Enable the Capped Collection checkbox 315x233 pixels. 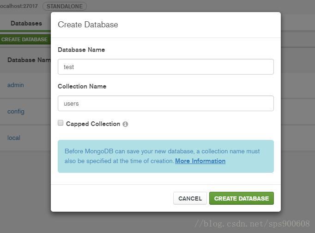tap(61, 123)
